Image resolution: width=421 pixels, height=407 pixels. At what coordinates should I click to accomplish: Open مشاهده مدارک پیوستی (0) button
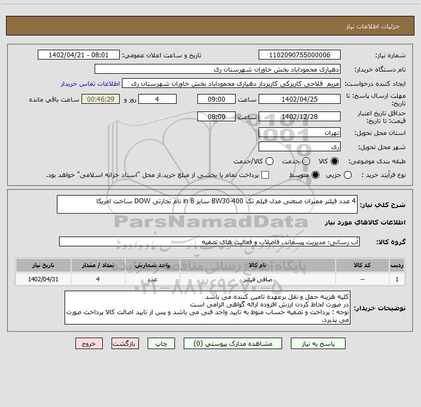click(233, 344)
